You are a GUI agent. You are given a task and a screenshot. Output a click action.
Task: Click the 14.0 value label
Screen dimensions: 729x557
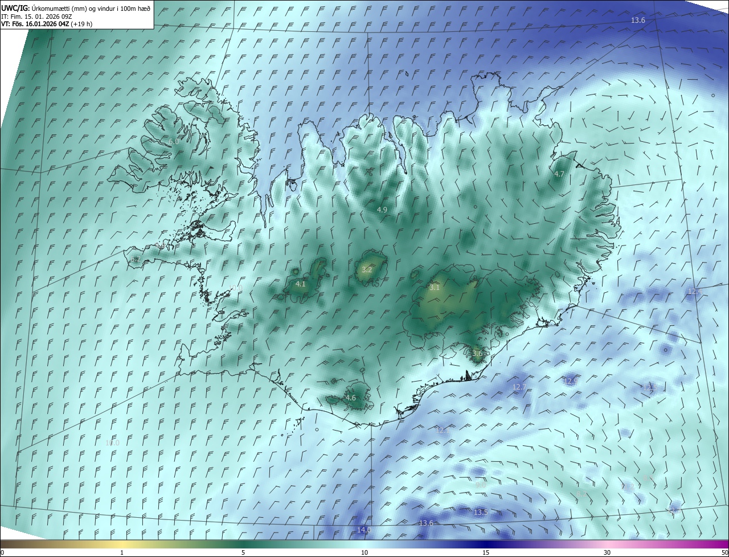click(x=364, y=530)
